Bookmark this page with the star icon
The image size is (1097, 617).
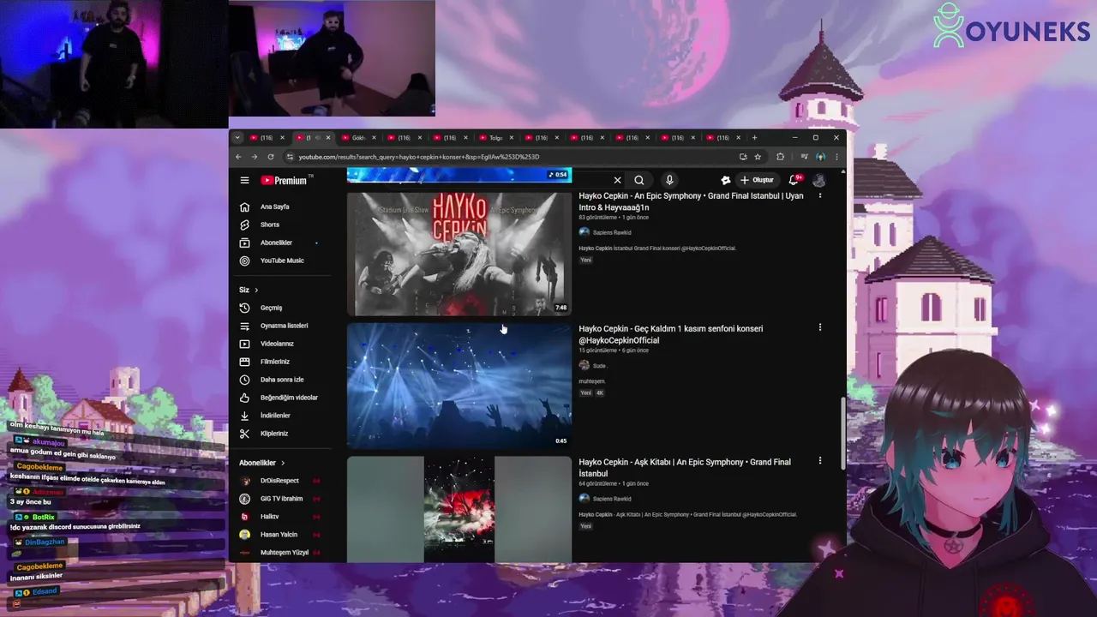758,157
